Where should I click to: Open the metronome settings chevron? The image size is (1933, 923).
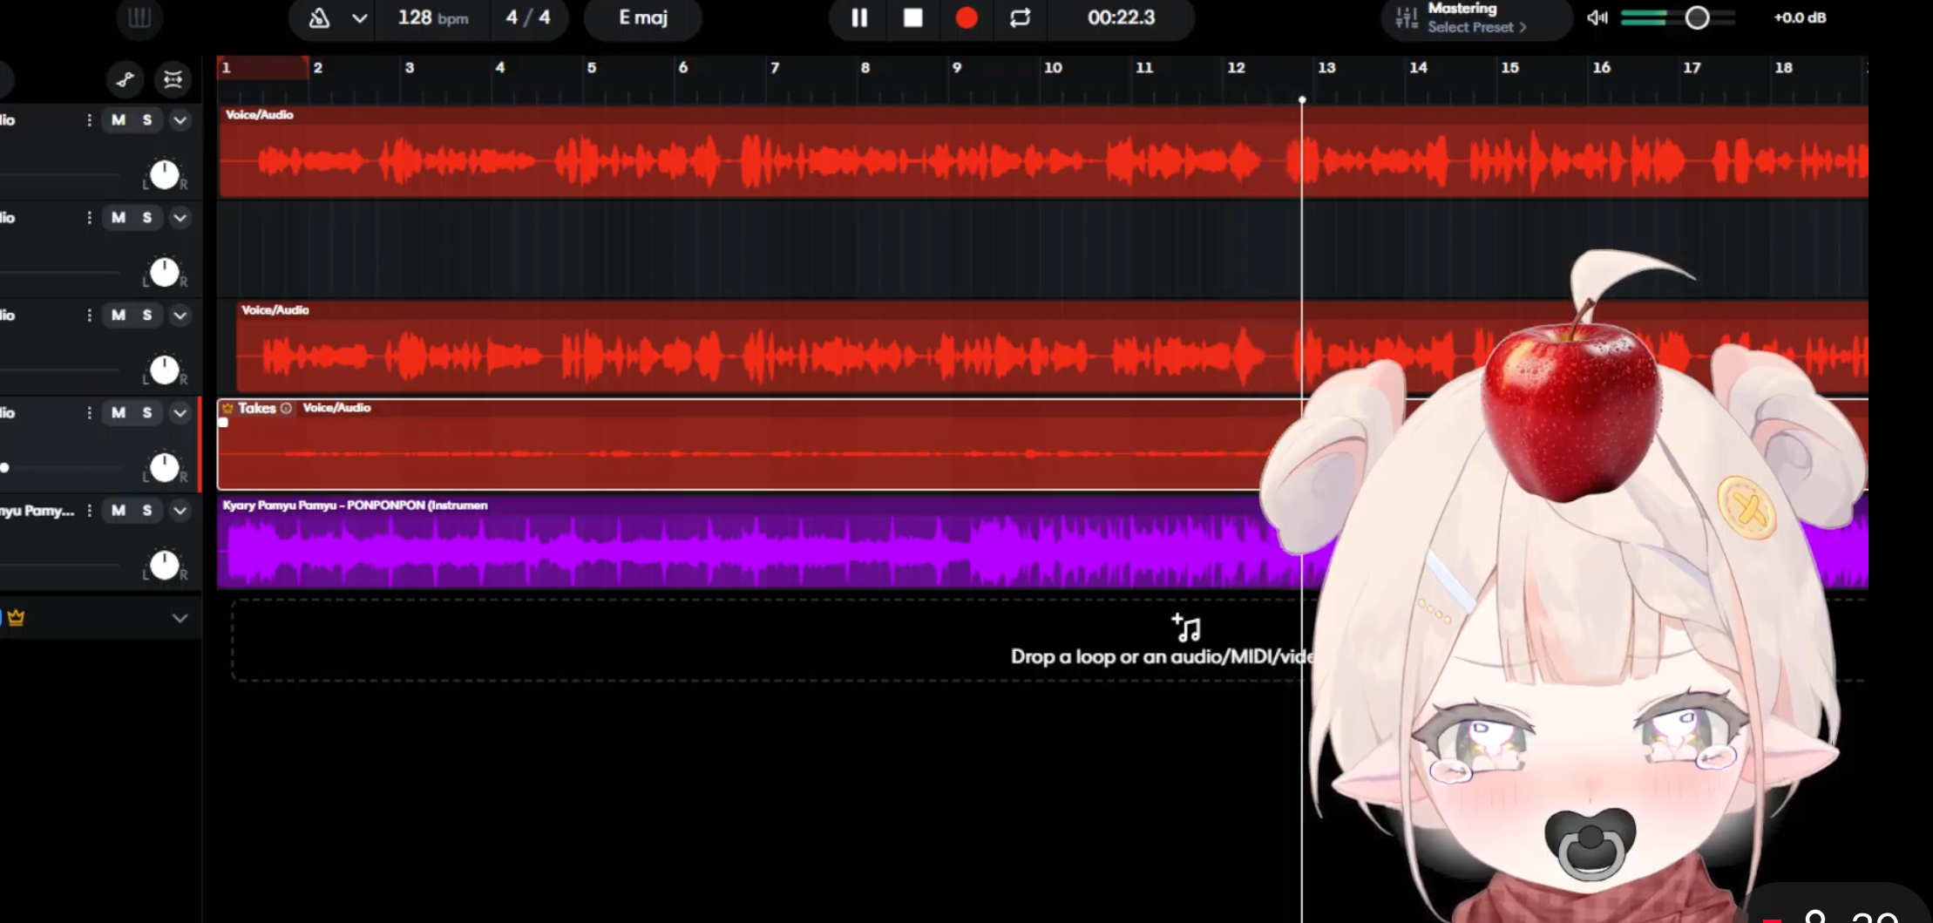coord(359,17)
